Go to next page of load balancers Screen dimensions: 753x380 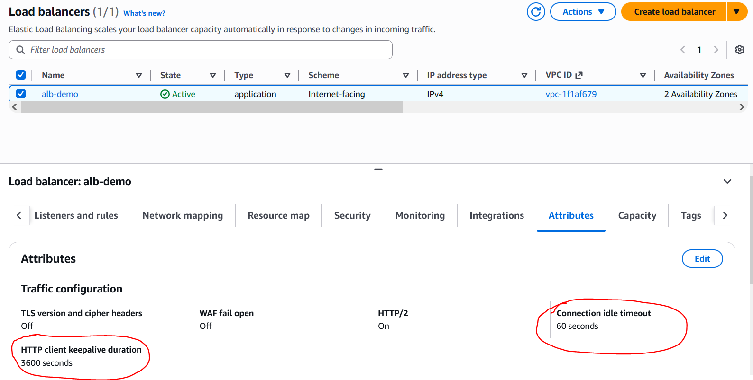[x=716, y=50]
